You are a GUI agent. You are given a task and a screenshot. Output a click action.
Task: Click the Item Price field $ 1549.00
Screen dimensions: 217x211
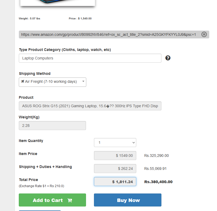coord(115,156)
